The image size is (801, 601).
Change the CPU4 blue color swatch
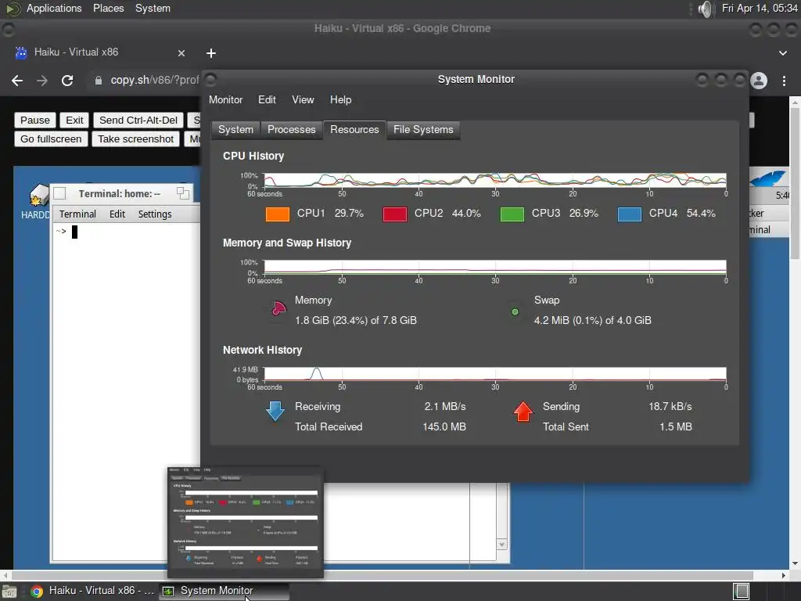point(630,214)
